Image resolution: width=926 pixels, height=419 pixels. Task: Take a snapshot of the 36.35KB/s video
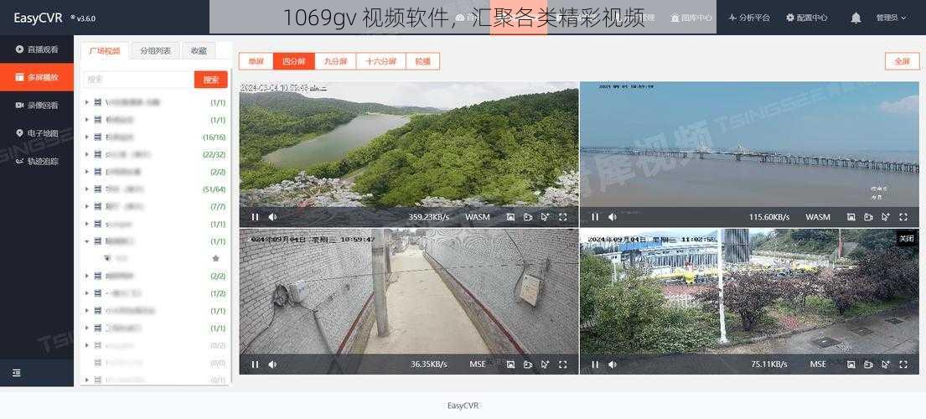coord(511,365)
